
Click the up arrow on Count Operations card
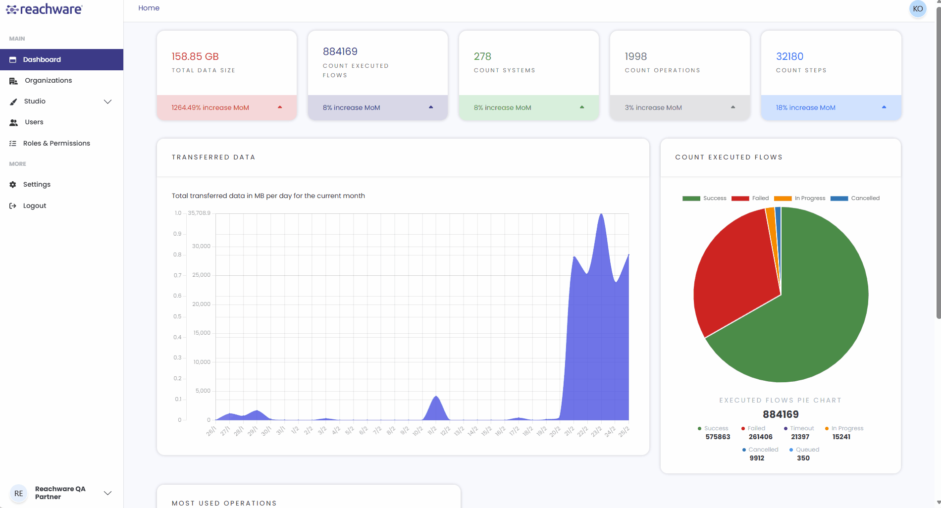[x=733, y=107]
